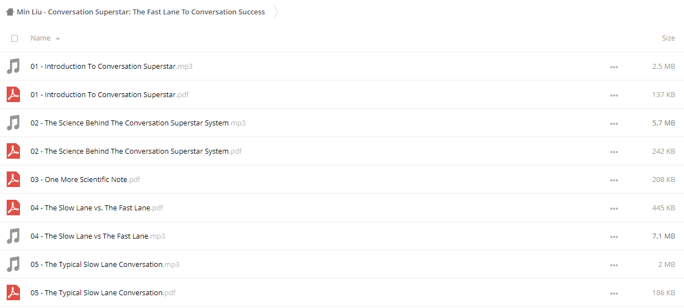Open more options for 04 Slow Lane mp3

click(x=613, y=237)
